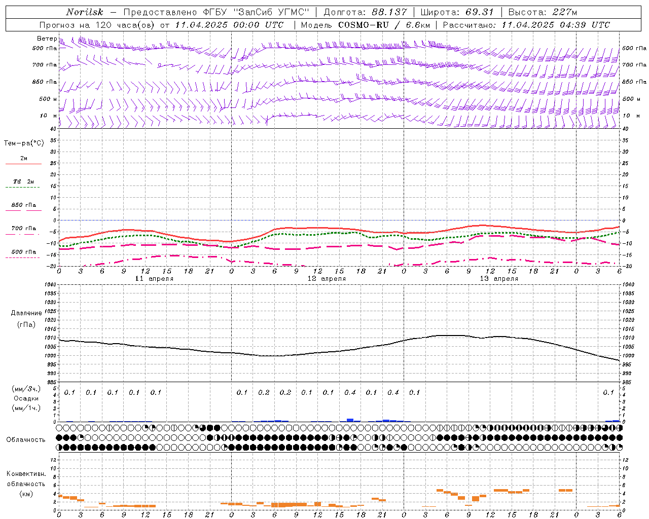This screenshot has height=519, width=649.
Task: Click the Конвективн. облачность label
Action: click(x=26, y=479)
